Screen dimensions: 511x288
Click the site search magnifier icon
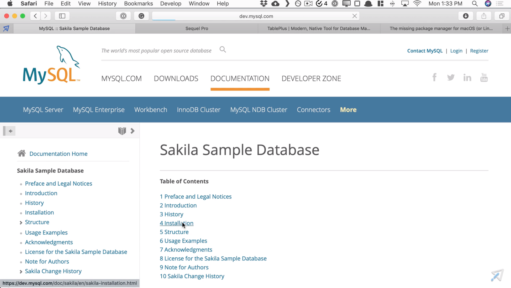point(223,50)
